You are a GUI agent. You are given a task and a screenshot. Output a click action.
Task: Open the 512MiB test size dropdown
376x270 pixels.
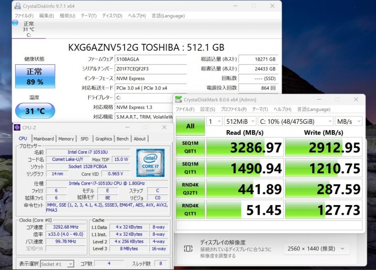[x=240, y=121]
